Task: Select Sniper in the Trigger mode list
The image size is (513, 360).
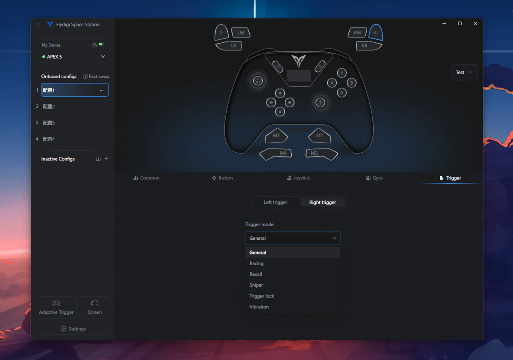Action: pos(256,285)
